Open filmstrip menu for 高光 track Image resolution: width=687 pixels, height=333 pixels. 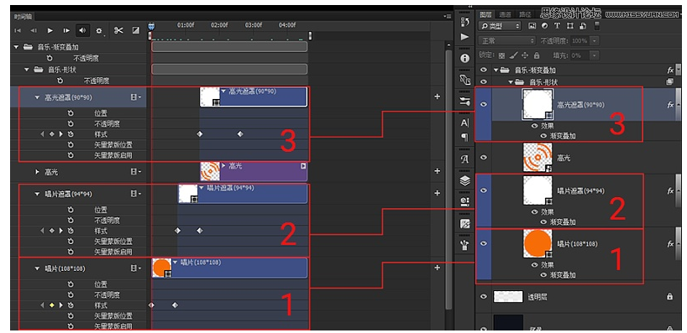[x=136, y=173]
